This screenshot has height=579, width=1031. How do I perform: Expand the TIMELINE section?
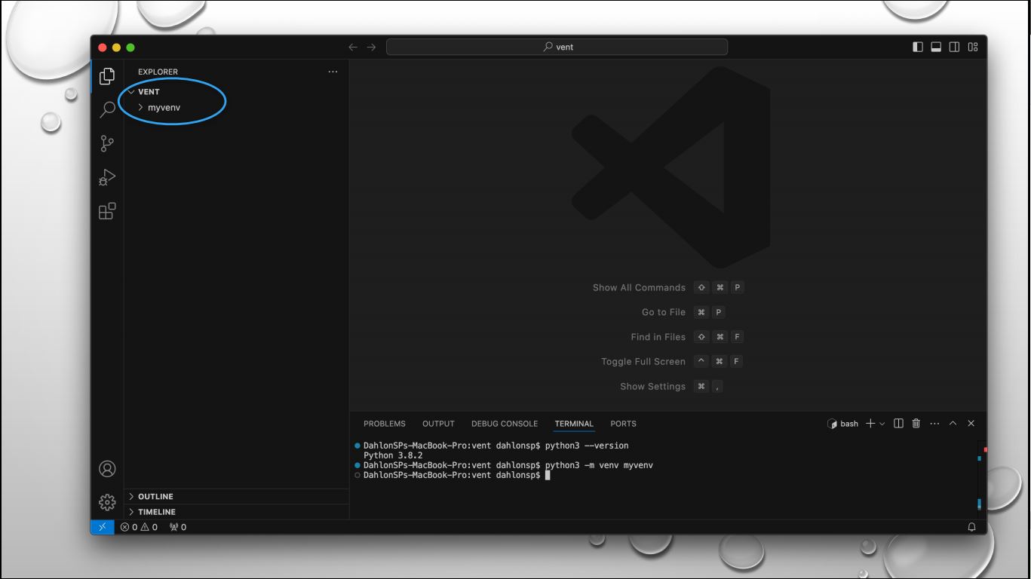point(156,512)
